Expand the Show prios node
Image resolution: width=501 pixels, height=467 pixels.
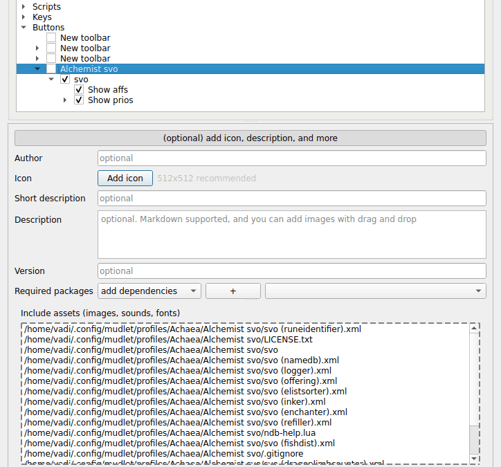pyautogui.click(x=65, y=100)
